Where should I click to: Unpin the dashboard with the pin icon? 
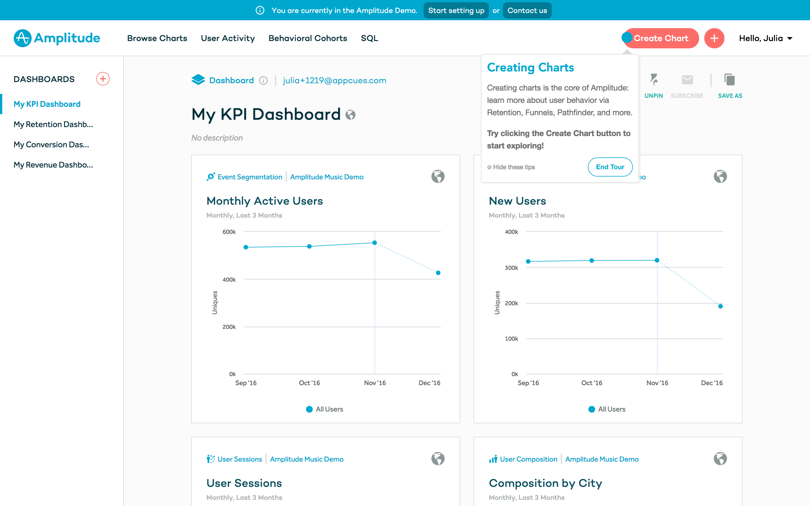pyautogui.click(x=654, y=80)
